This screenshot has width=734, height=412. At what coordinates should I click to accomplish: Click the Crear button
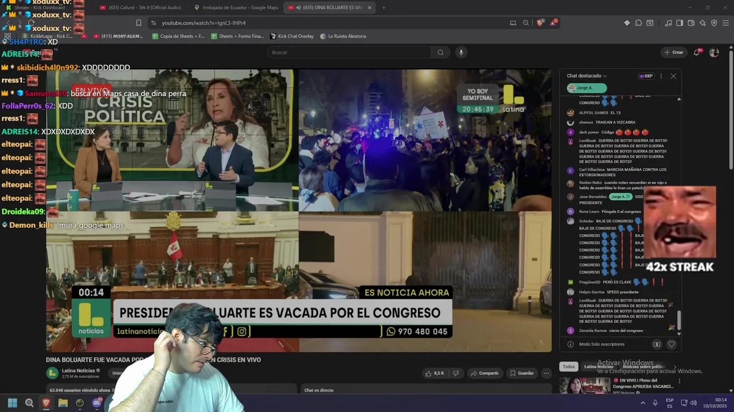[674, 52]
